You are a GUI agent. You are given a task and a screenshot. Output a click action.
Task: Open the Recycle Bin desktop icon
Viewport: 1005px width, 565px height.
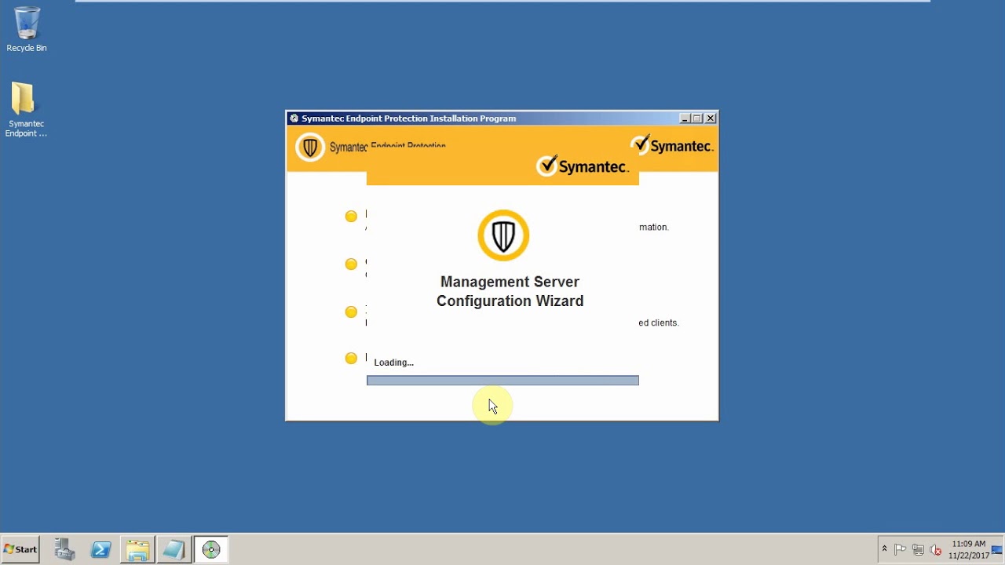coord(26,30)
